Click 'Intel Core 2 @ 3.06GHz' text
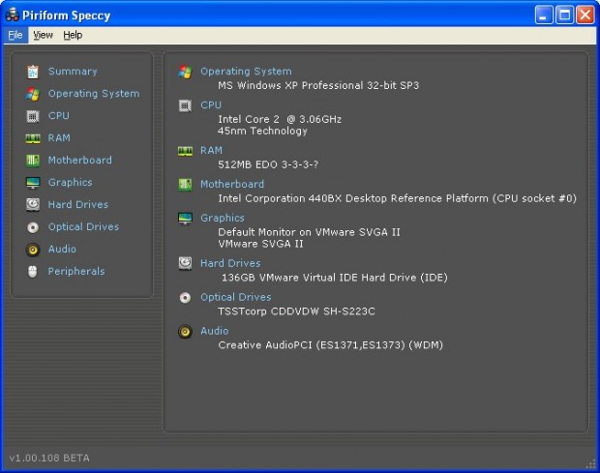 [280, 119]
